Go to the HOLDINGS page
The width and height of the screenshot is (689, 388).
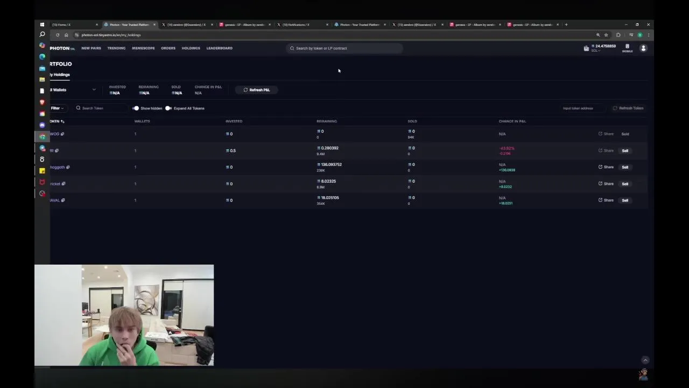click(191, 48)
